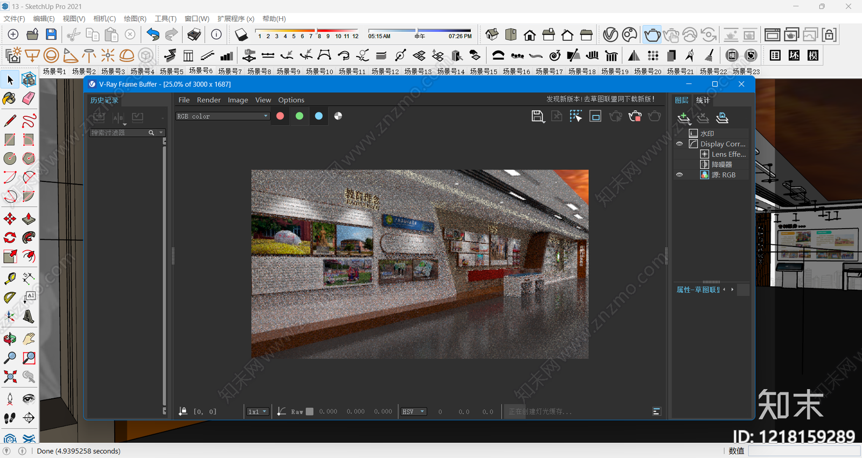
Task: Click the Raw color value swatch
Action: tap(310, 412)
